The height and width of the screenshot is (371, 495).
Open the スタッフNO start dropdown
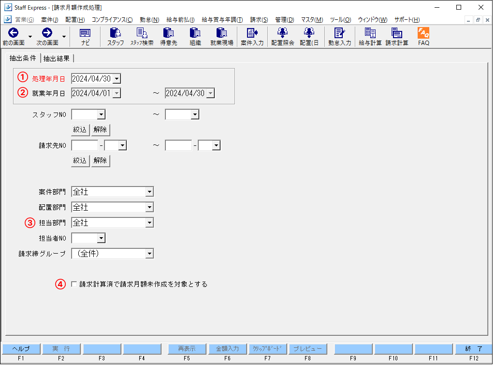point(101,114)
